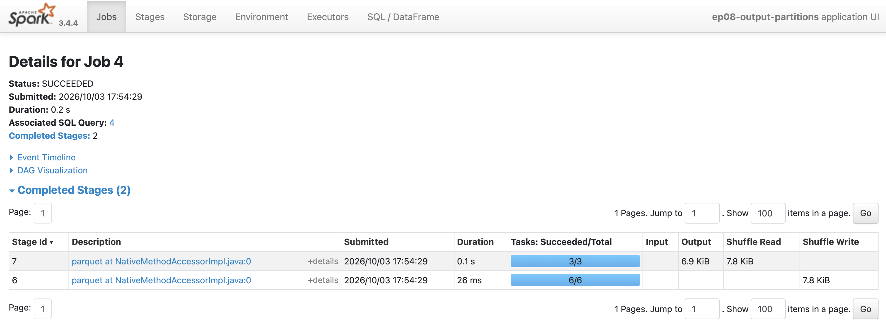Expand the Event Timeline section

pos(46,157)
